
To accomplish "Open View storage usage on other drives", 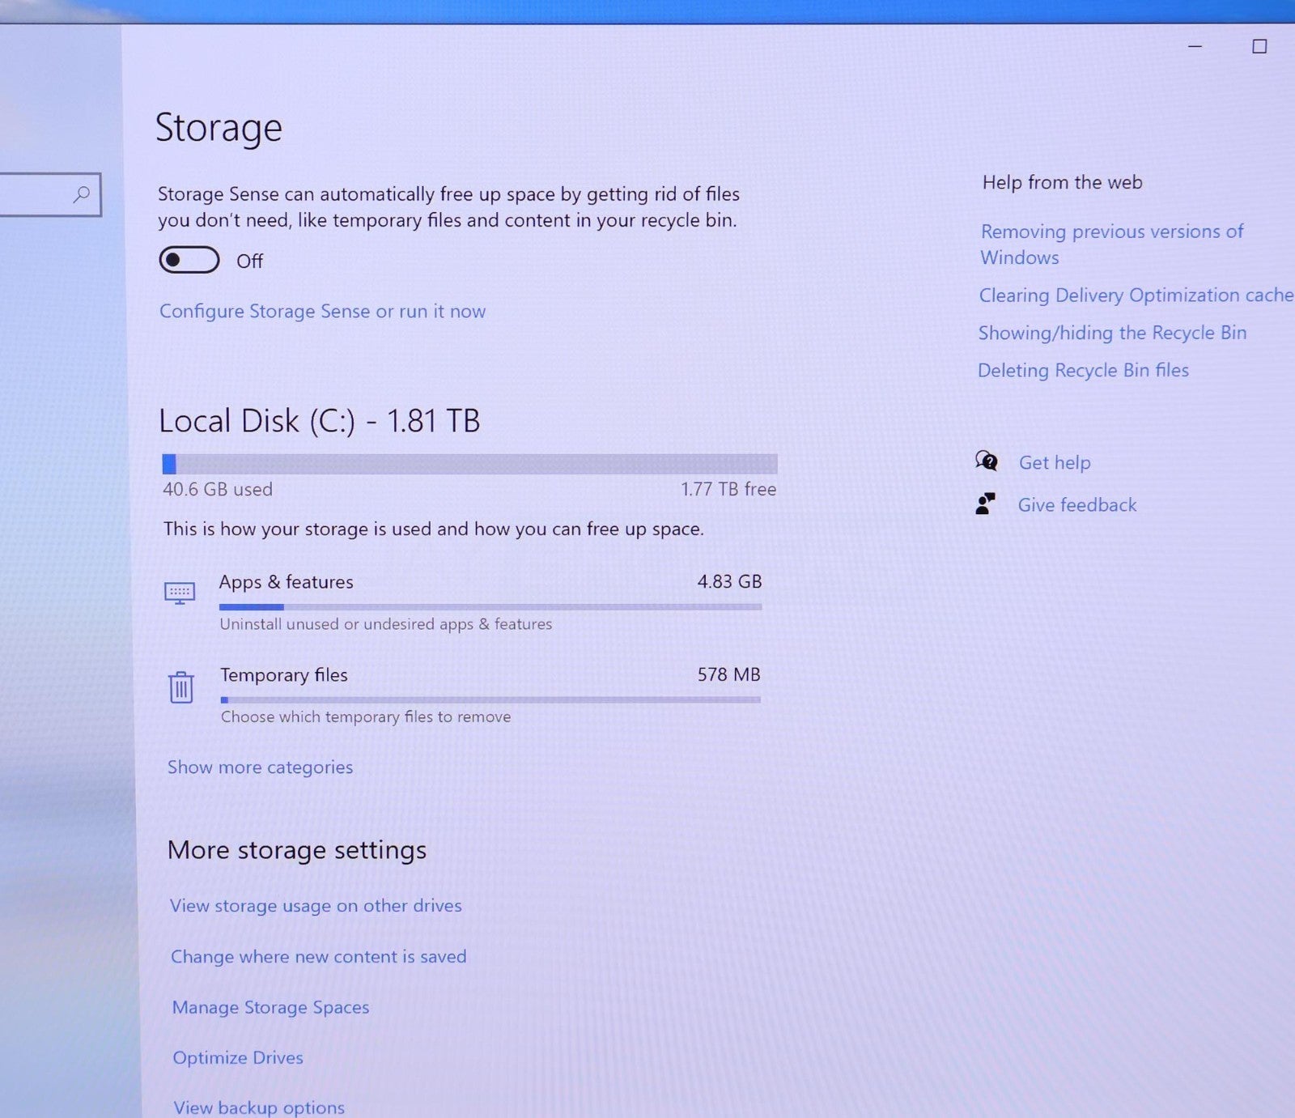I will tap(316, 905).
